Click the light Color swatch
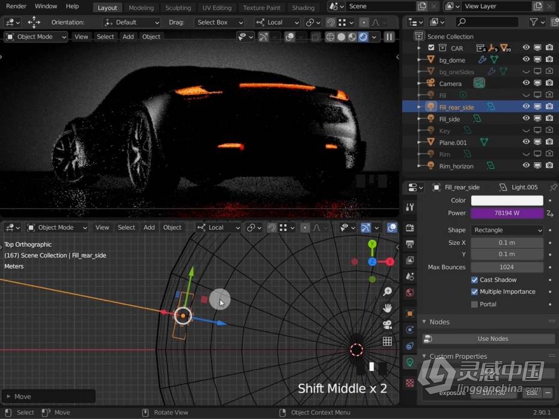Viewport: 559px width, 419px height. (507, 200)
